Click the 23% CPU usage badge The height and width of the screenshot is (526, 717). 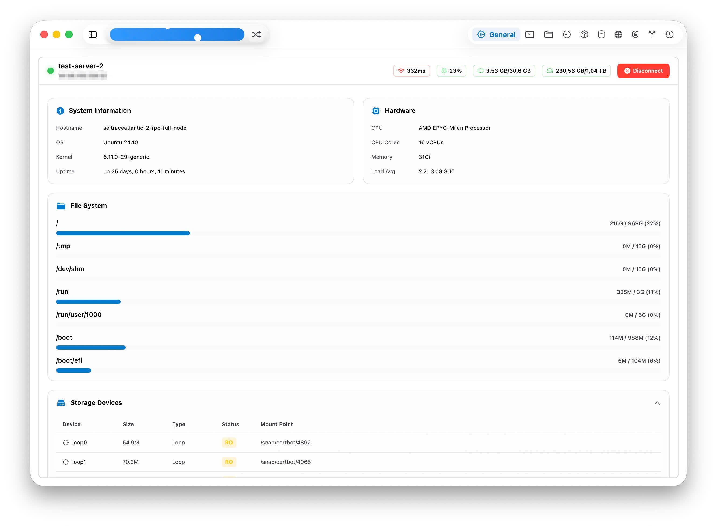[451, 71]
